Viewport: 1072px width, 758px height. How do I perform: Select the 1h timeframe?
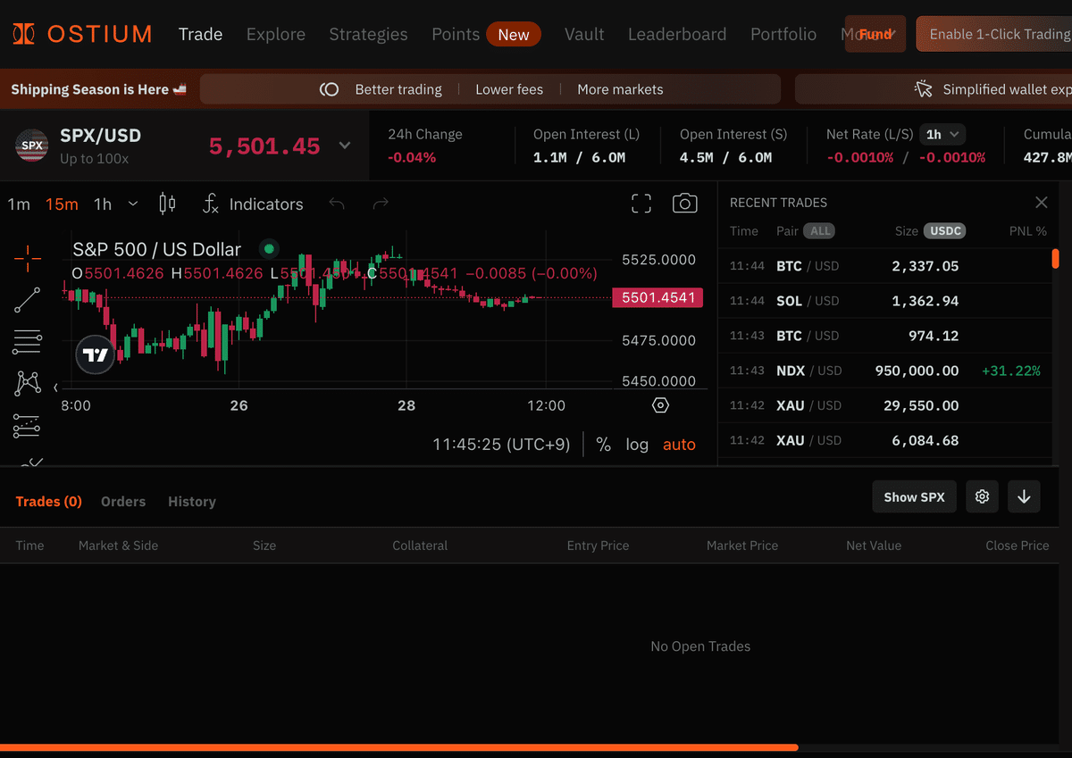103,204
